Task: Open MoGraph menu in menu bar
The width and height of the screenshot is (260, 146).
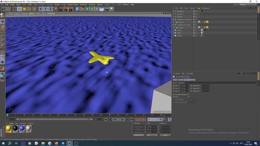Action: pos(83,4)
